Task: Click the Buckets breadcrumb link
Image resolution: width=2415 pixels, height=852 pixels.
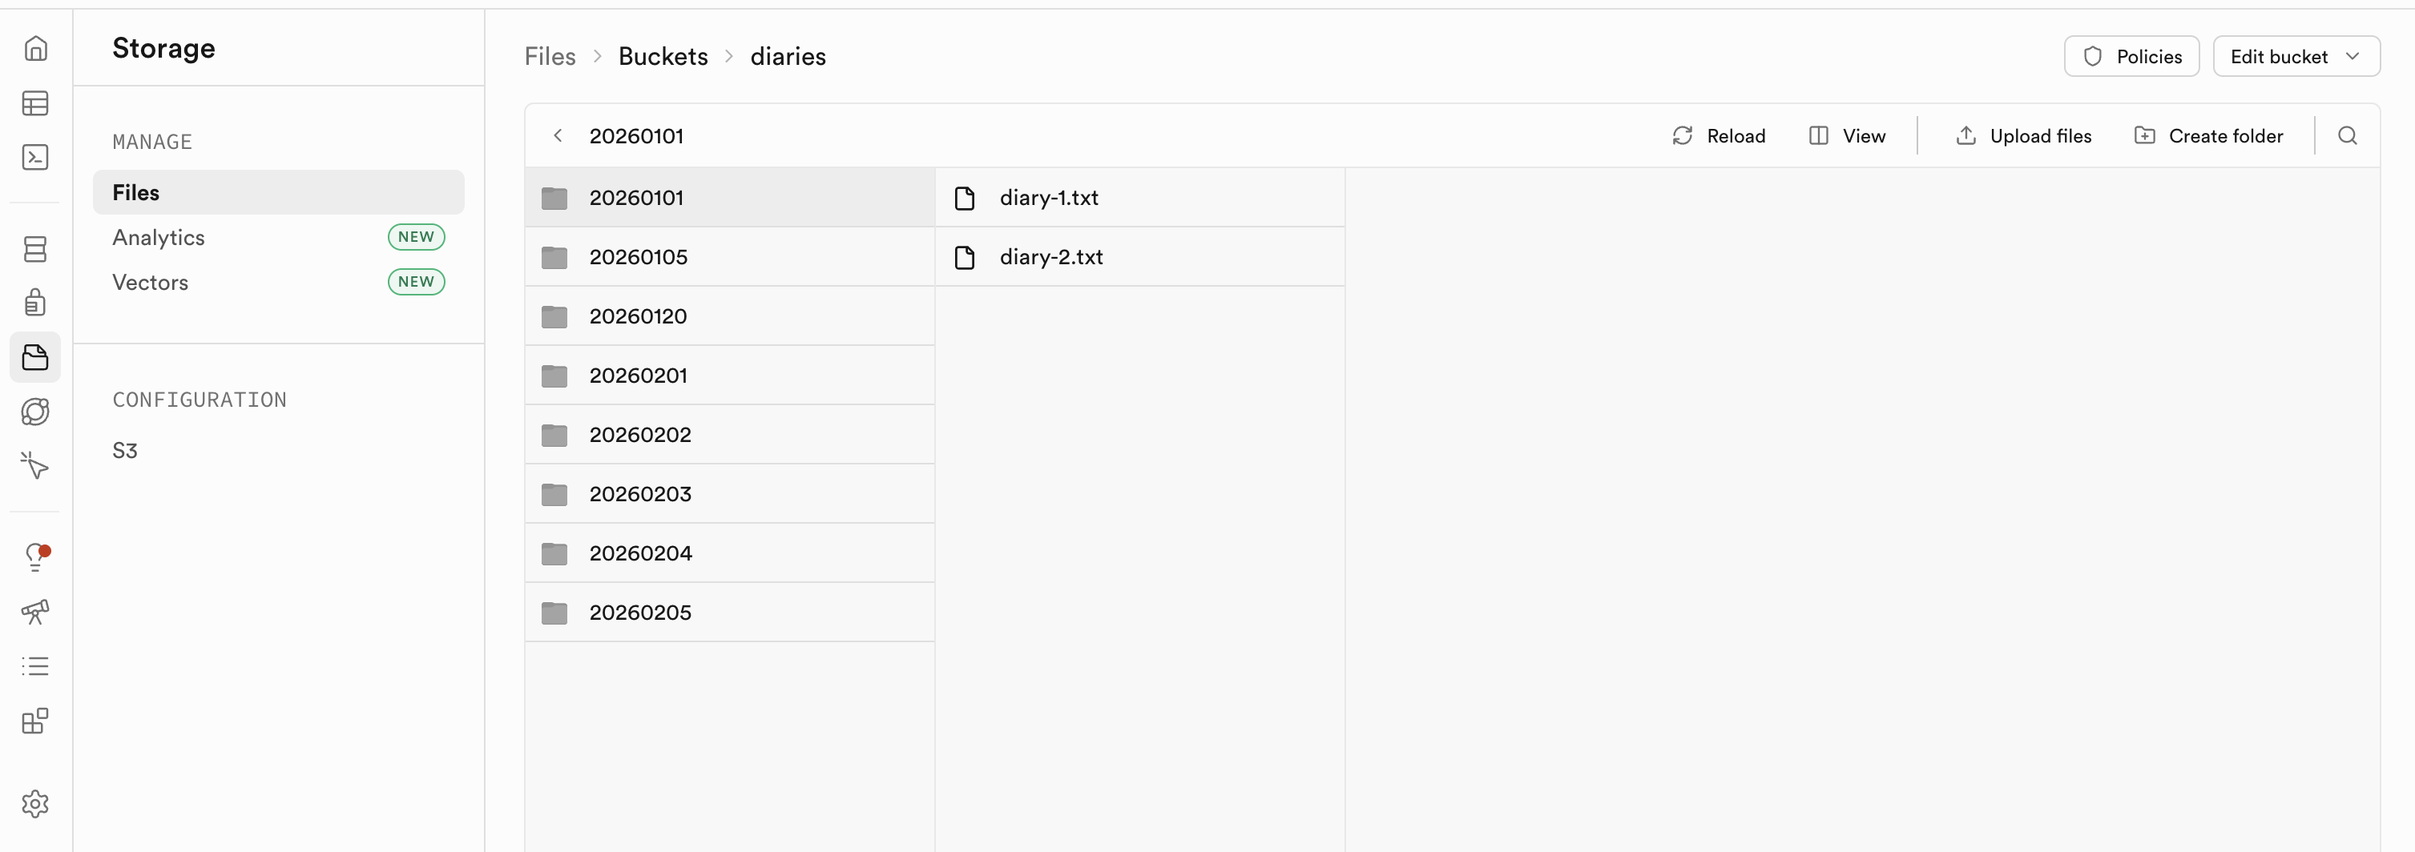Action: (x=663, y=56)
